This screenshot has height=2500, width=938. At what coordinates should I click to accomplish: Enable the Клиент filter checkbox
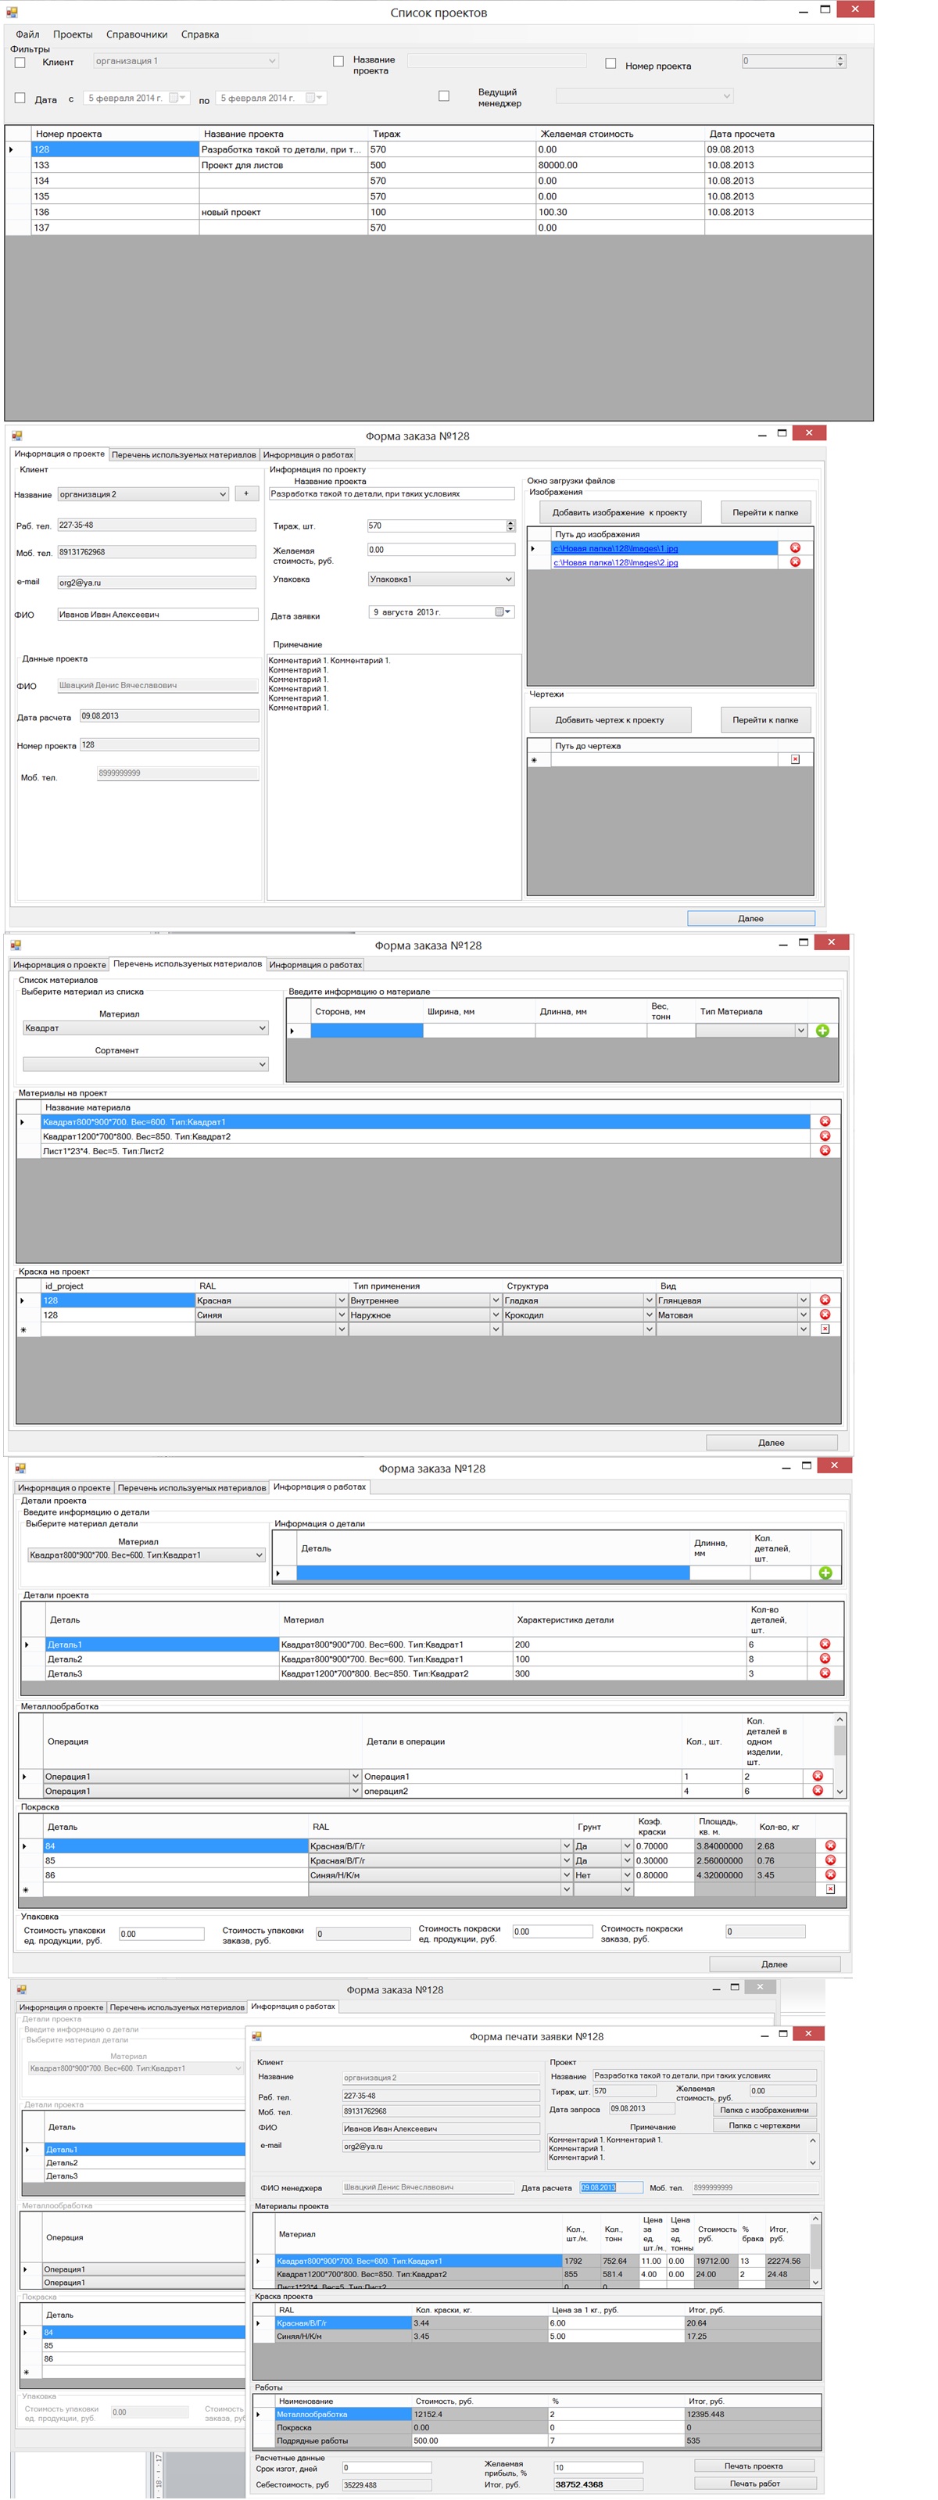[20, 62]
